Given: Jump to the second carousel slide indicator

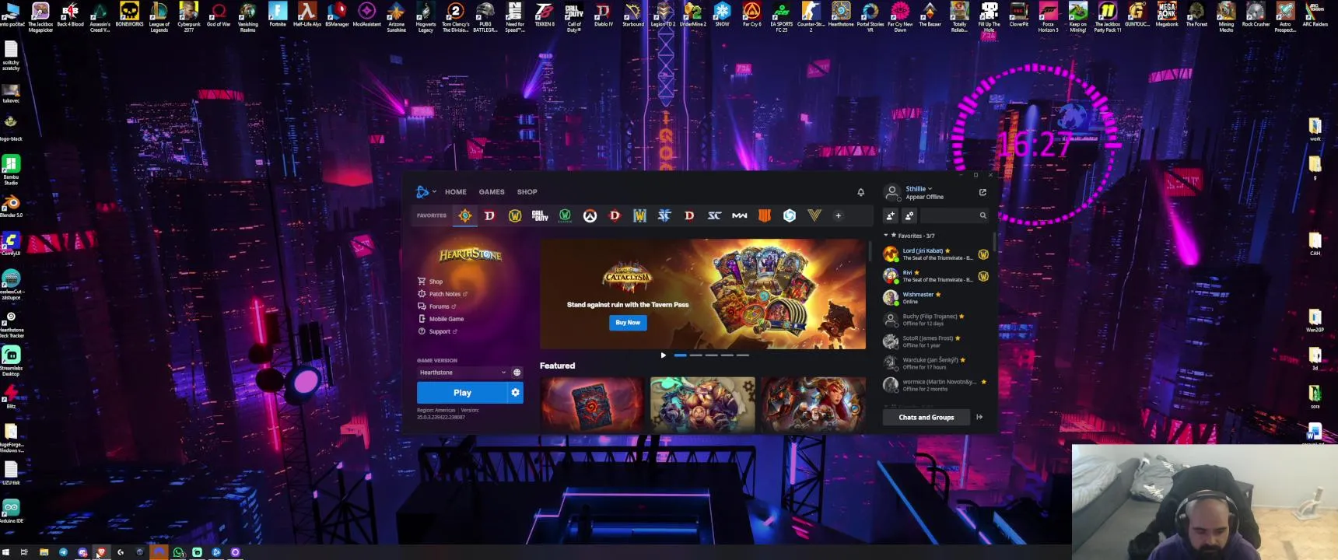Looking at the screenshot, I should (x=696, y=355).
